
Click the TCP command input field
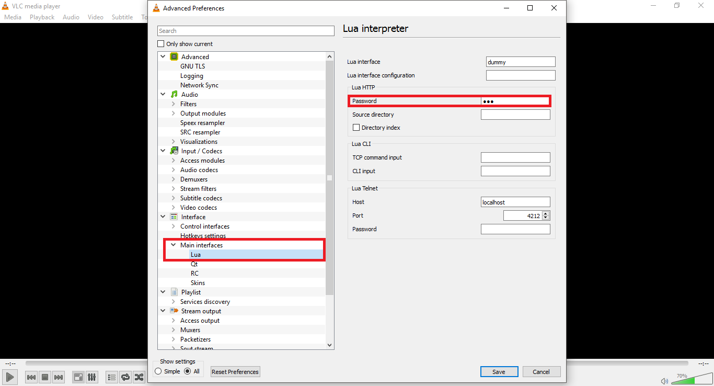pyautogui.click(x=515, y=157)
